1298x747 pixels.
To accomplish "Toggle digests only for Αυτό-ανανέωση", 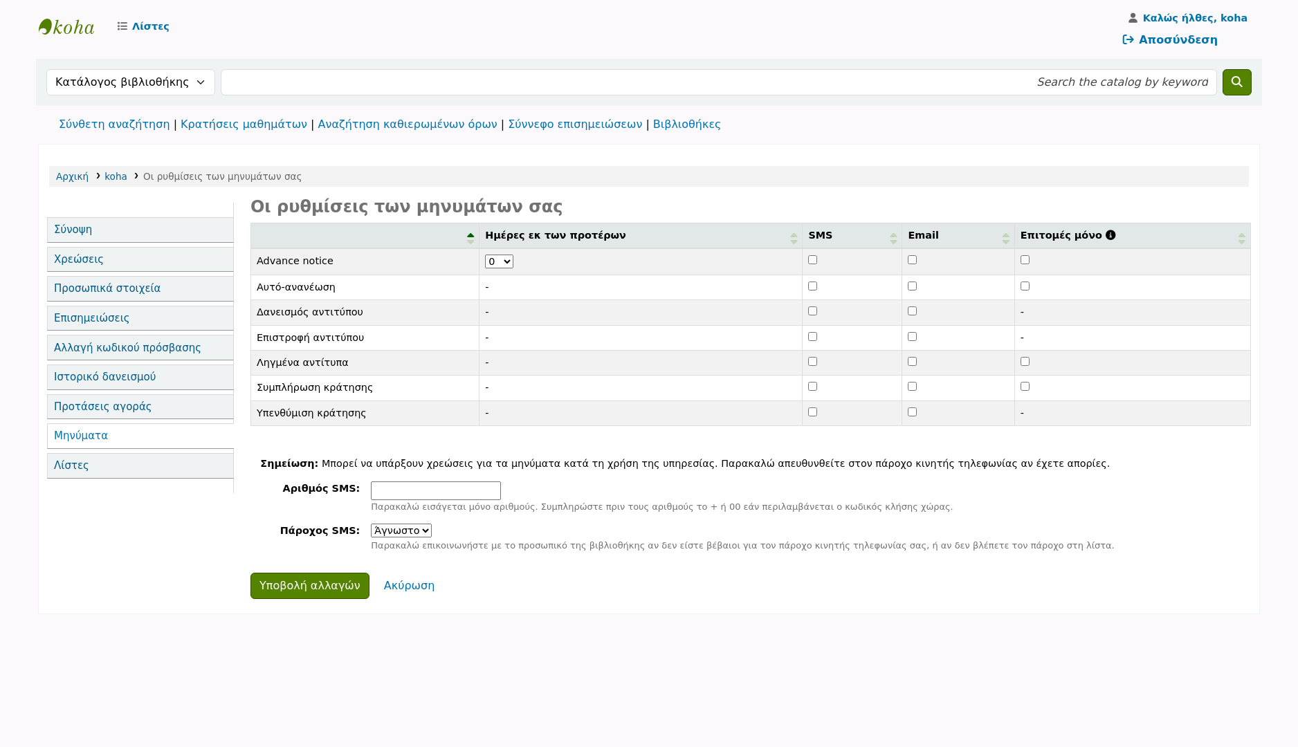I will tap(1025, 286).
